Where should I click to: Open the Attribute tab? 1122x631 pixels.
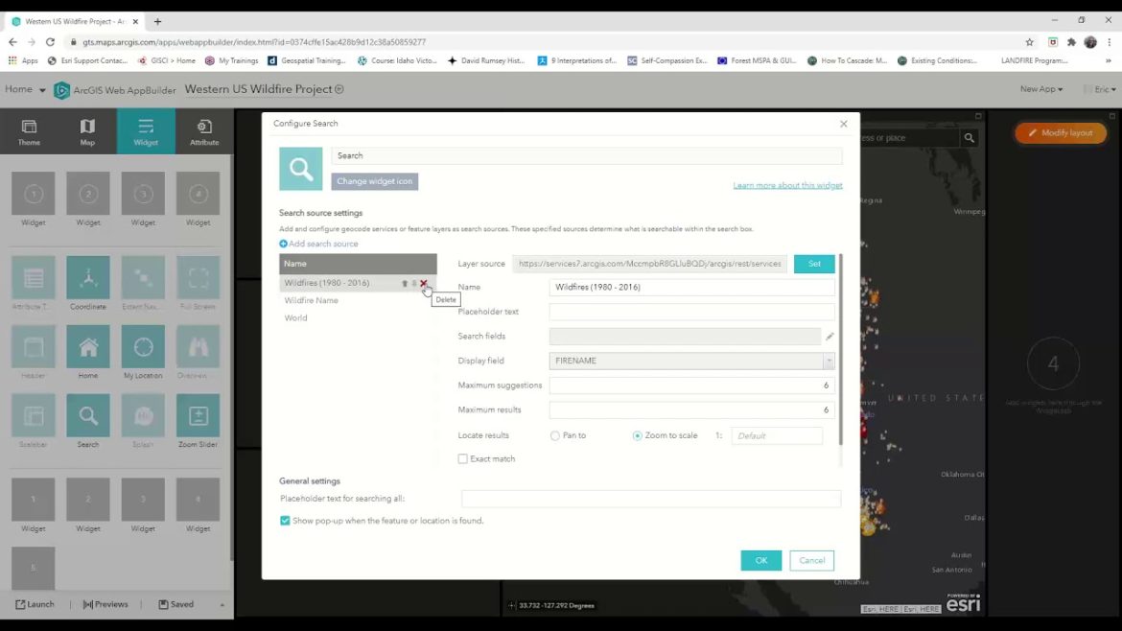click(204, 131)
